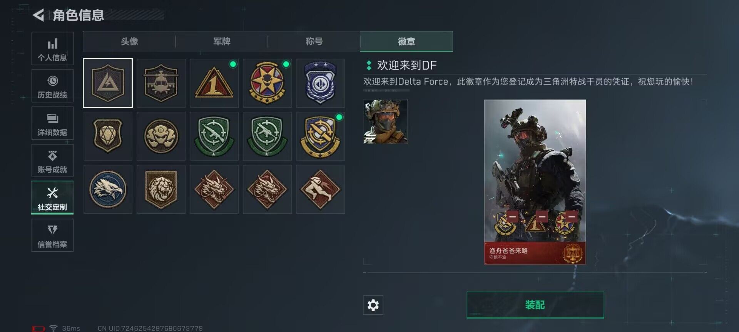Switch to the 军牌 tab
This screenshot has width=739, height=332.
(x=222, y=41)
